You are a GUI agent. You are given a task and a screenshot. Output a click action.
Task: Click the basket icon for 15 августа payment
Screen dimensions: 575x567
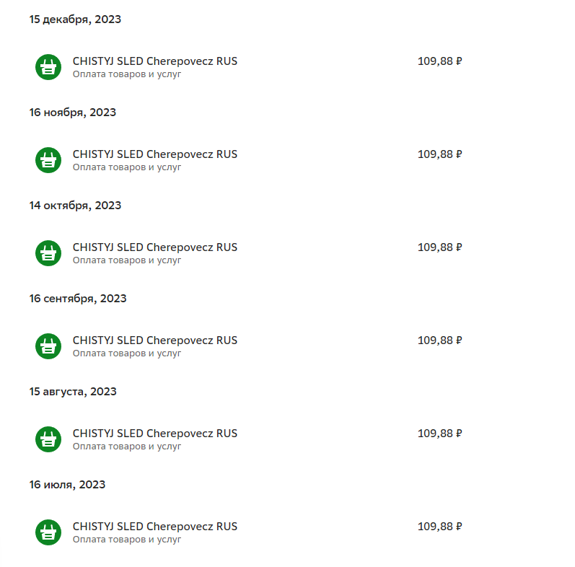[x=48, y=439]
